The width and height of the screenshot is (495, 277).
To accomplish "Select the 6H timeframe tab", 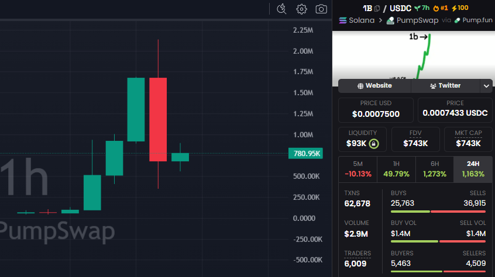I will pos(435,169).
